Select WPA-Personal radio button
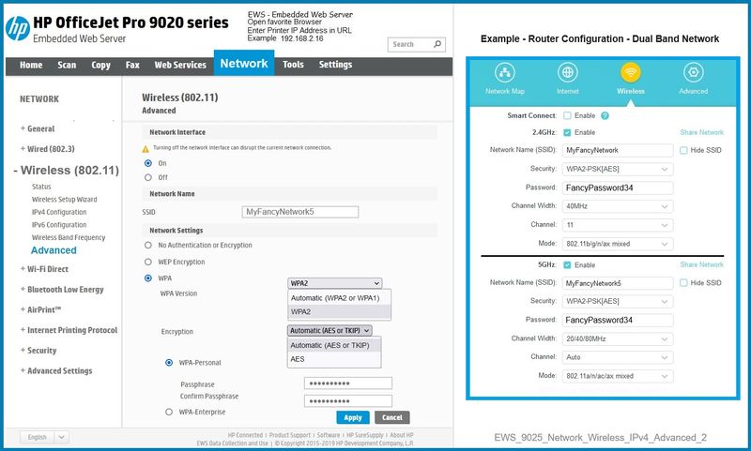This screenshot has width=751, height=451. point(169,363)
